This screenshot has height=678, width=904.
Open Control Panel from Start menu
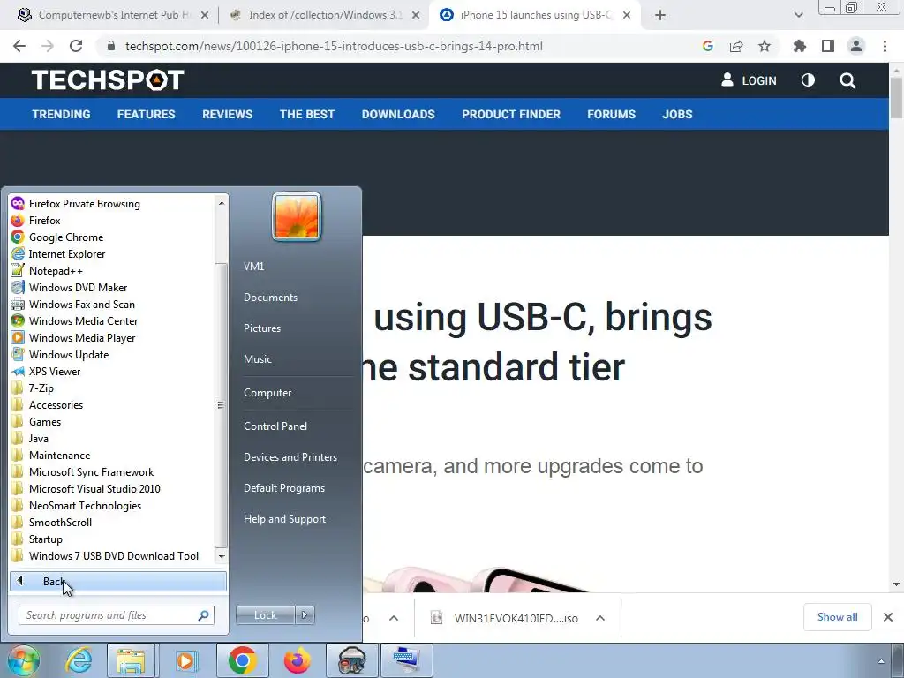pyautogui.click(x=275, y=426)
